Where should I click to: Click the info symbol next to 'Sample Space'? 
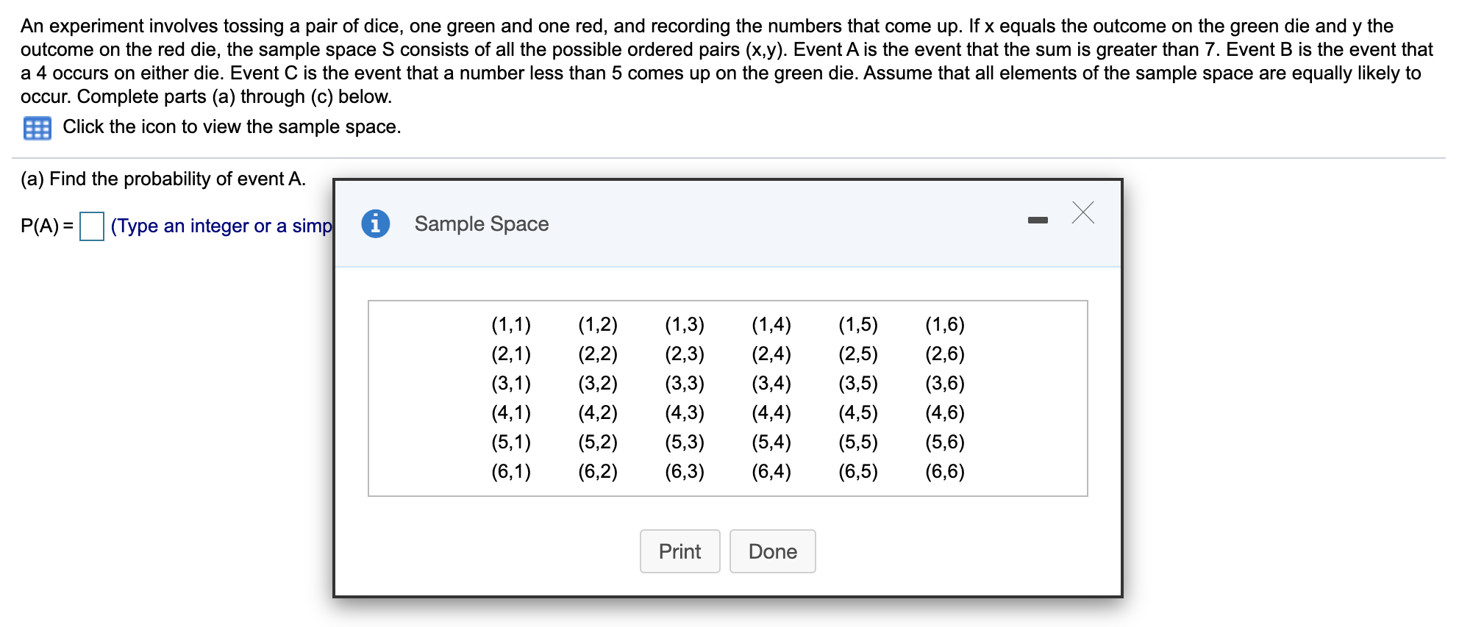(376, 224)
